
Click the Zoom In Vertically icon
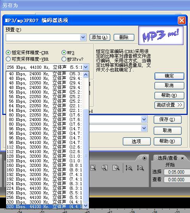click(x=129, y=168)
